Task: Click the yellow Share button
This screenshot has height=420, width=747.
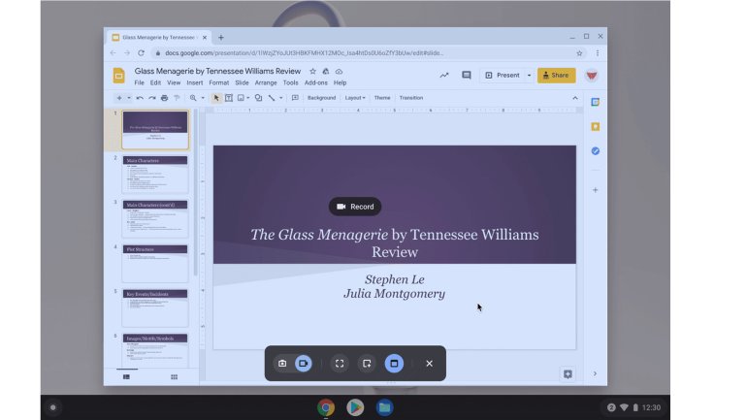Action: 556,75
